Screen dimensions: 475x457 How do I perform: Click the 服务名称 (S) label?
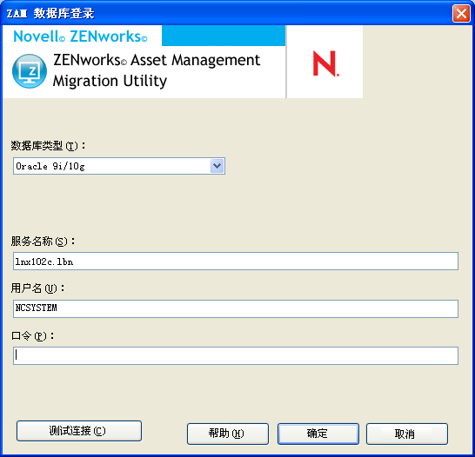tap(43, 242)
